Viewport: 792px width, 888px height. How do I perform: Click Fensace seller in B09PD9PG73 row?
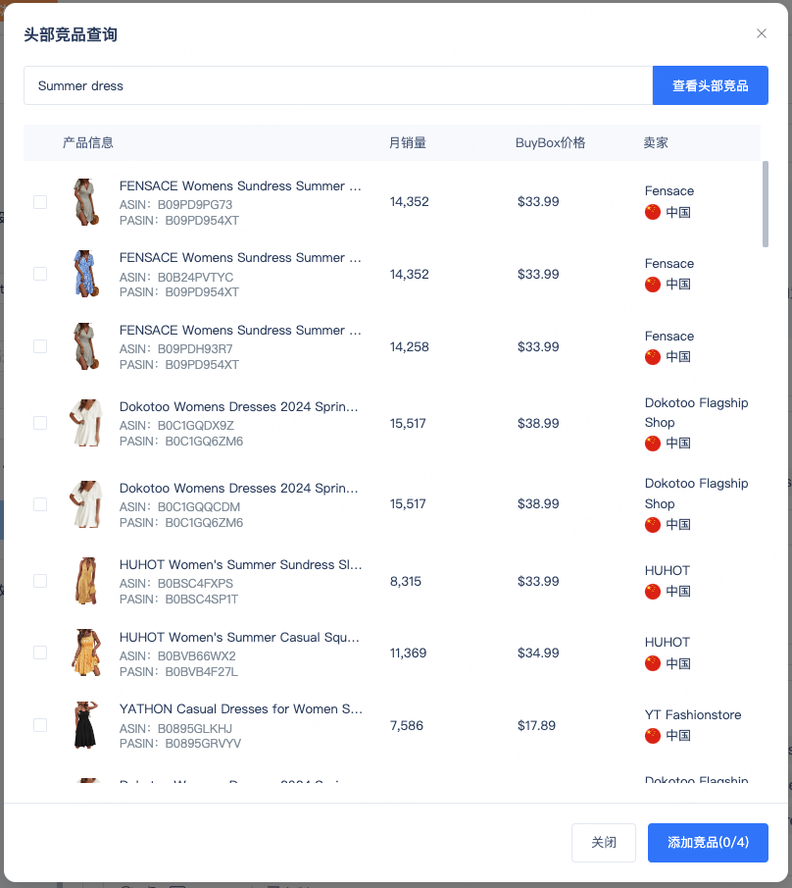669,191
